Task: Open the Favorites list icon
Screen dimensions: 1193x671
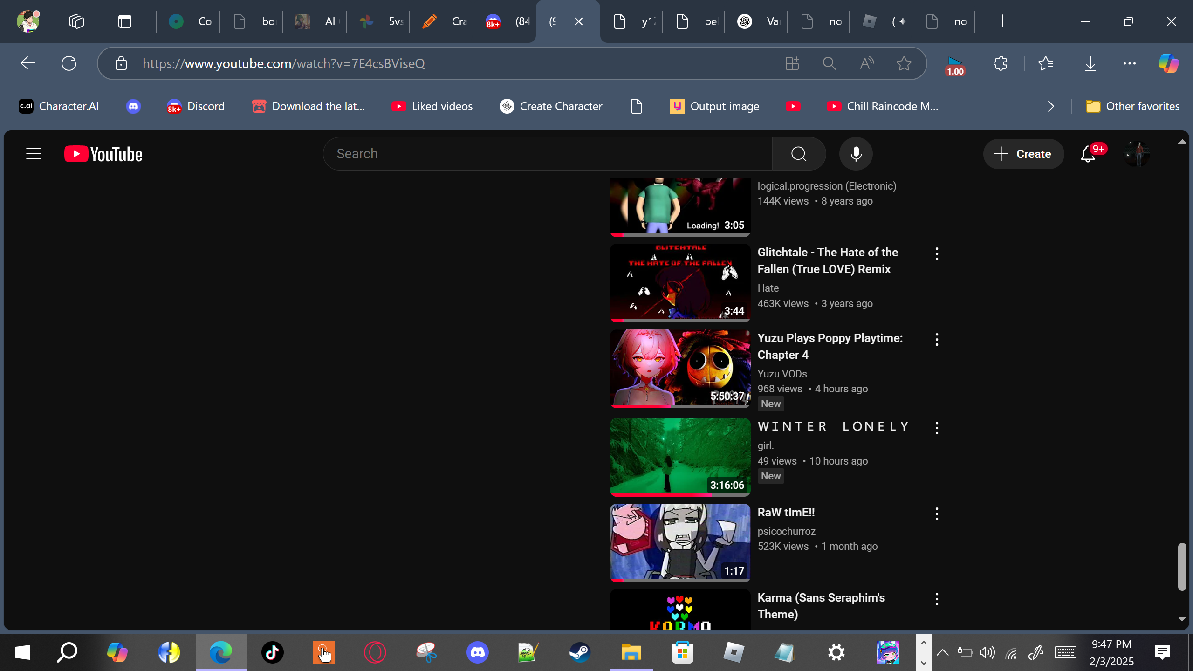Action: 1046,63
